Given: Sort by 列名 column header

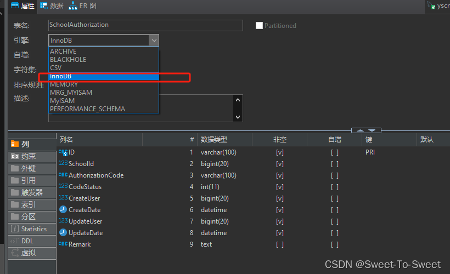Looking at the screenshot, I should pyautogui.click(x=99, y=140).
